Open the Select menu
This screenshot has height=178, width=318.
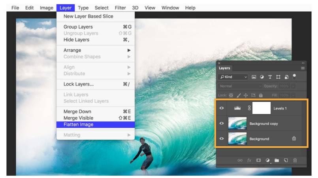[102, 8]
